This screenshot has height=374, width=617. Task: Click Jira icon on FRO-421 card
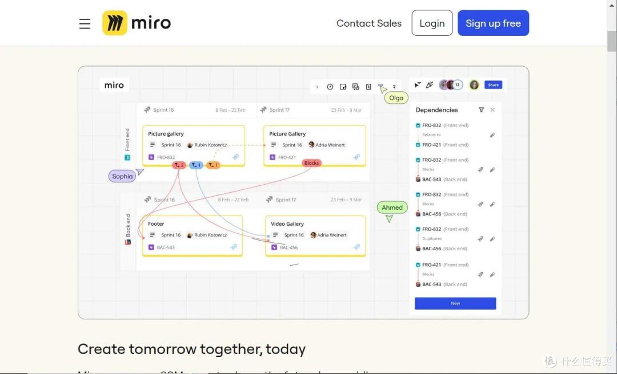(x=356, y=157)
